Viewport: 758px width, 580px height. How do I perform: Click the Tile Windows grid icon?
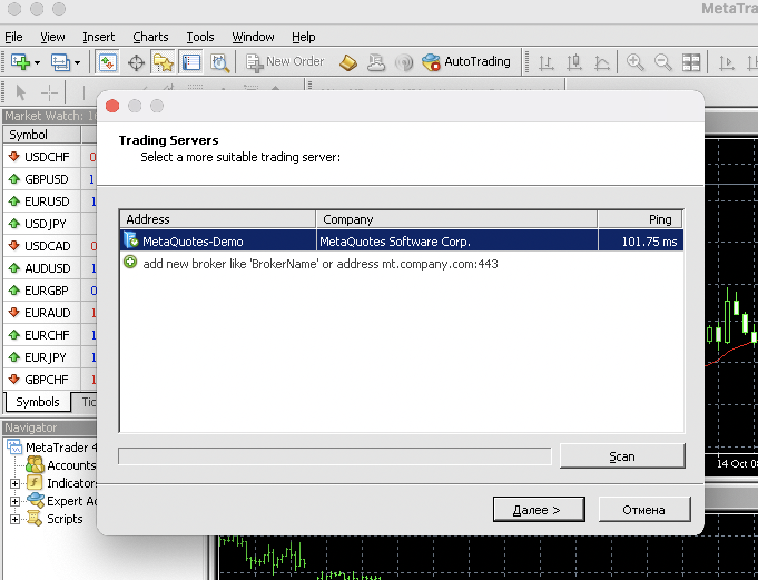tap(691, 62)
